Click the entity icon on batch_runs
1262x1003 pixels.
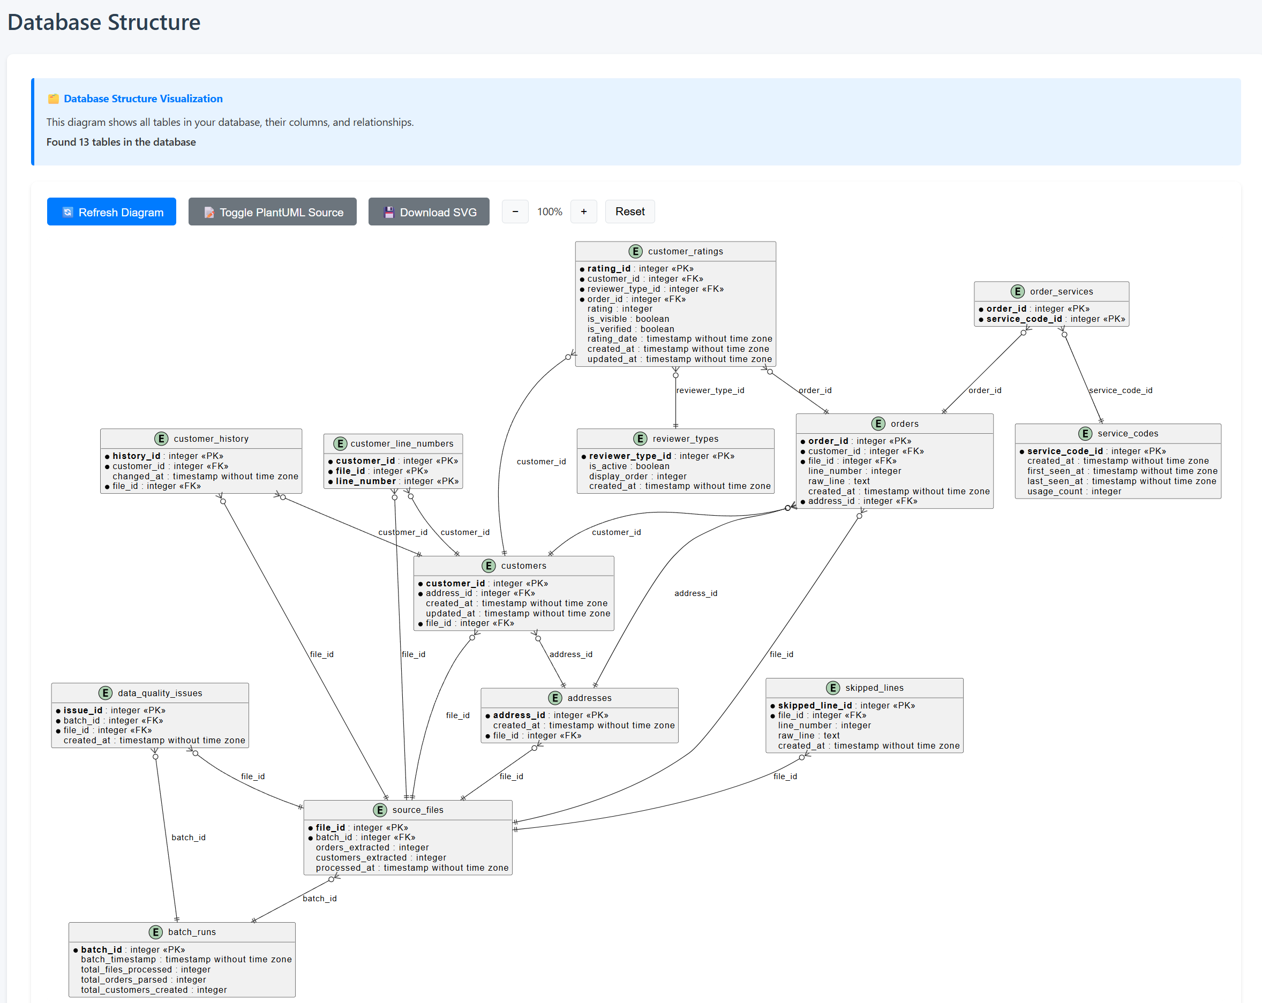[x=156, y=932]
